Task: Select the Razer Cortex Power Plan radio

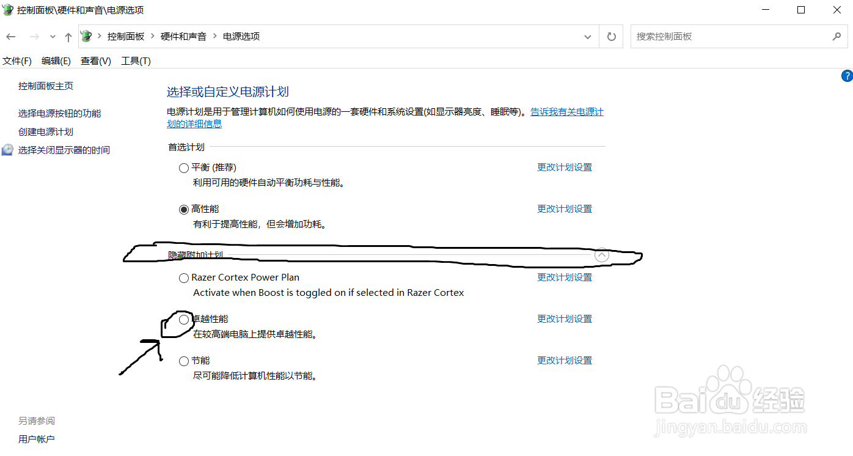Action: [x=184, y=278]
